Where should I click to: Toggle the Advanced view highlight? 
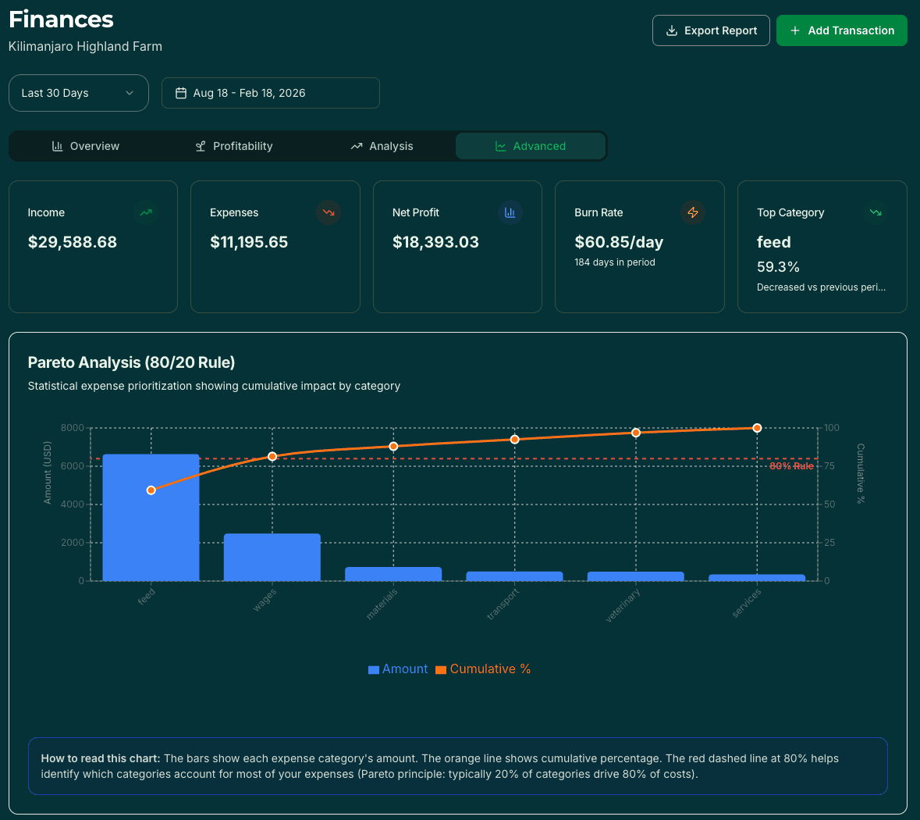coord(531,146)
